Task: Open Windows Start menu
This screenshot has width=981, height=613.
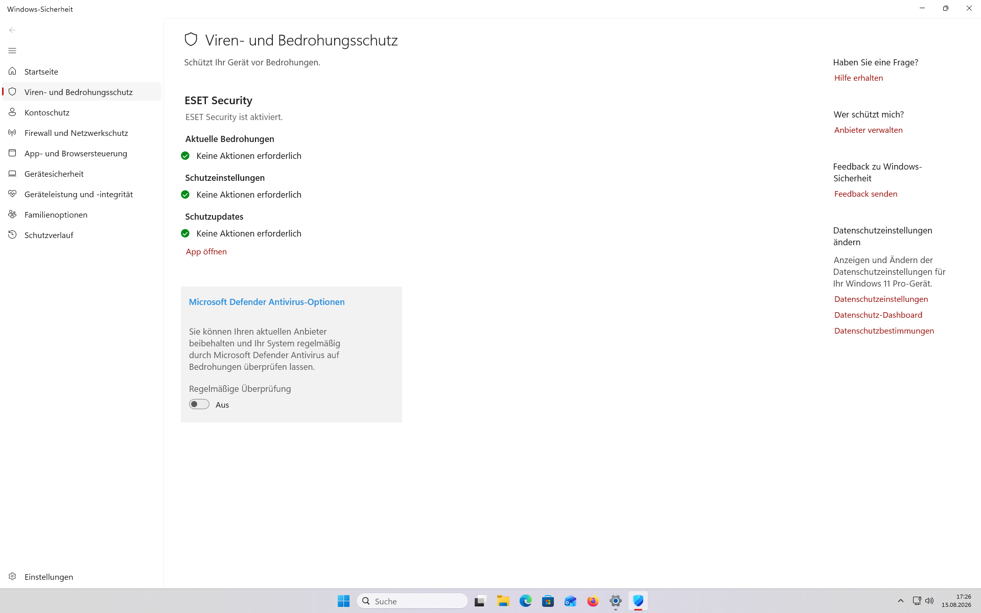Action: click(x=343, y=601)
